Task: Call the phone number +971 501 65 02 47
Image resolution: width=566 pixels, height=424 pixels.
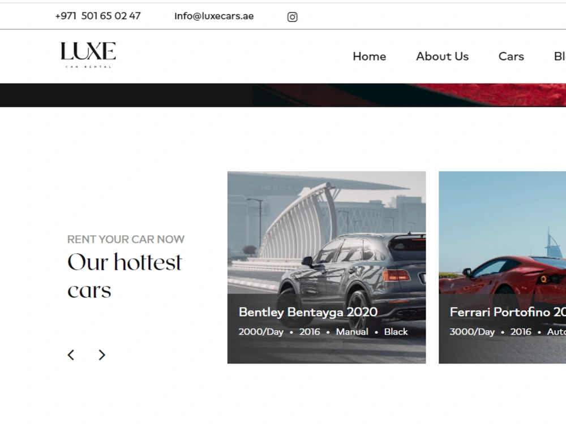Action: (98, 16)
